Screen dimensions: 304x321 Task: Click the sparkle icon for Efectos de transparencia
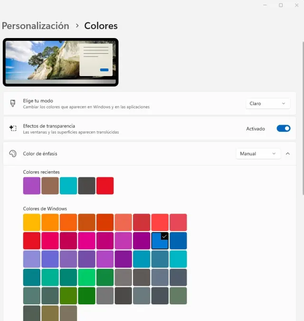13,128
